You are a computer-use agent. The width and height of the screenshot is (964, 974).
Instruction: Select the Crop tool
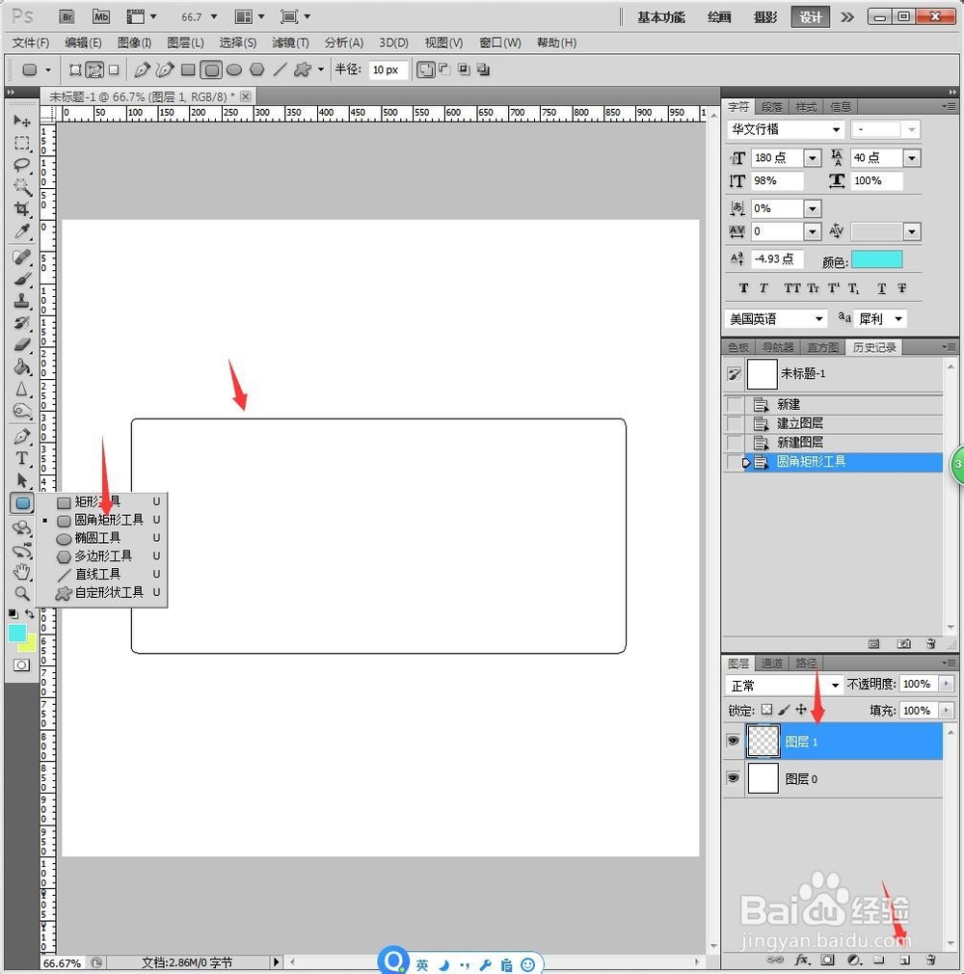click(22, 208)
